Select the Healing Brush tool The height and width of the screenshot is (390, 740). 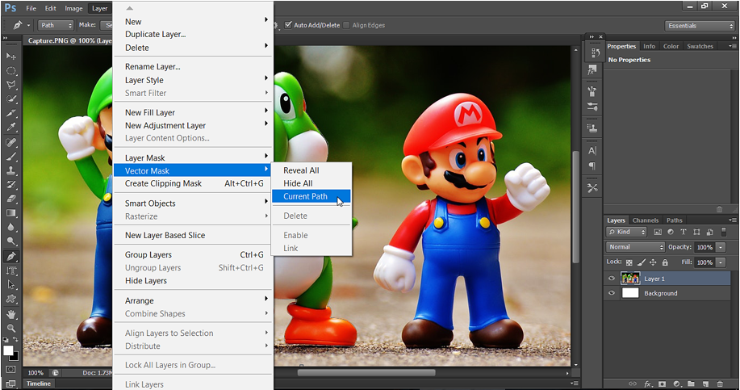click(10, 142)
